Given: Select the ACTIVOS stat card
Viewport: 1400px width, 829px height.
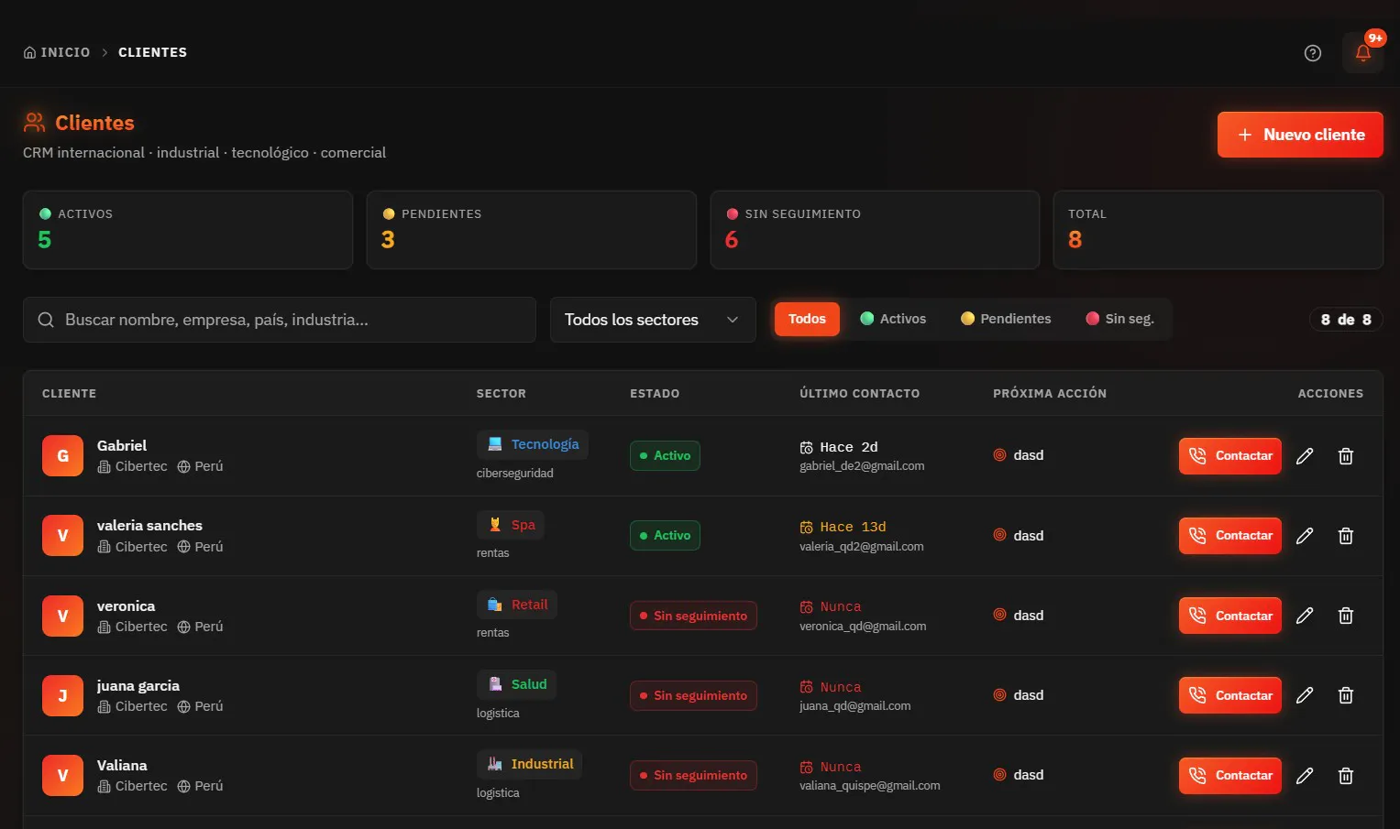Looking at the screenshot, I should (x=188, y=230).
